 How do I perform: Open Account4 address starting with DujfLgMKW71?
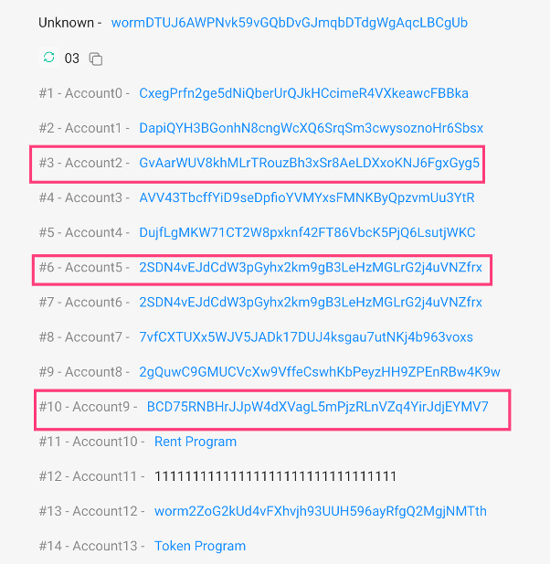tap(307, 232)
